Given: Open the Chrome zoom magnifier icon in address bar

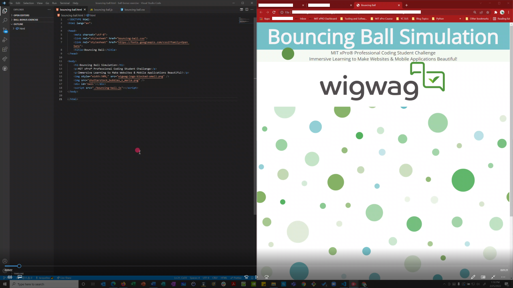Looking at the screenshot, I should 475,12.
